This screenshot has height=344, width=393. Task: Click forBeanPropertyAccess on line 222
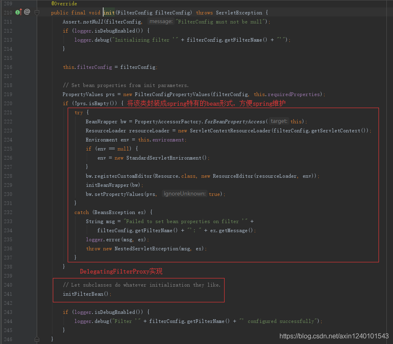click(x=235, y=122)
